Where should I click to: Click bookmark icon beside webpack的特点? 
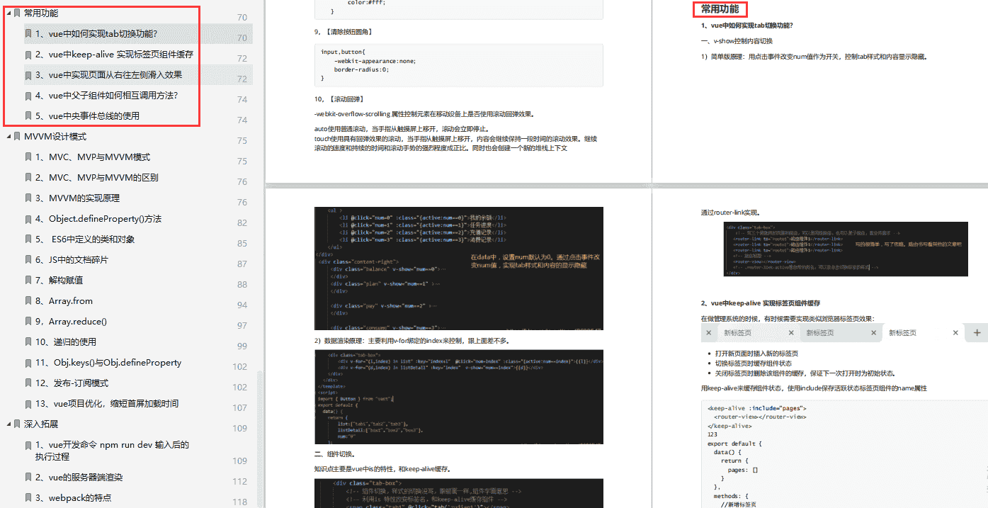coord(28,498)
